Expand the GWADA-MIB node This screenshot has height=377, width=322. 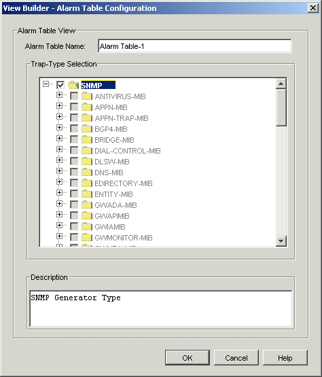coord(59,203)
